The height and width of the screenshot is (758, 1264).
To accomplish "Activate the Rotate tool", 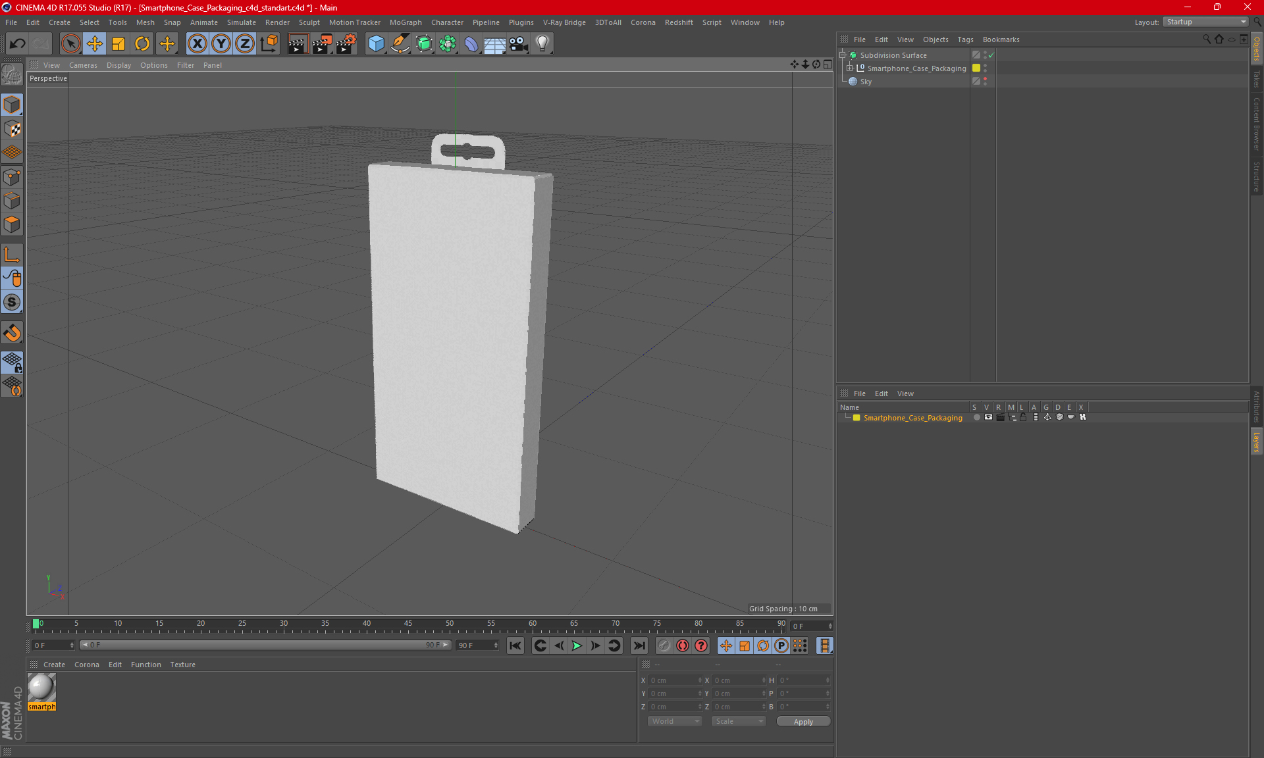I will (x=142, y=44).
